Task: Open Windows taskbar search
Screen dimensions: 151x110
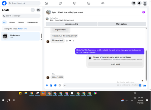Action: pyautogui.click(x=8, y=100)
